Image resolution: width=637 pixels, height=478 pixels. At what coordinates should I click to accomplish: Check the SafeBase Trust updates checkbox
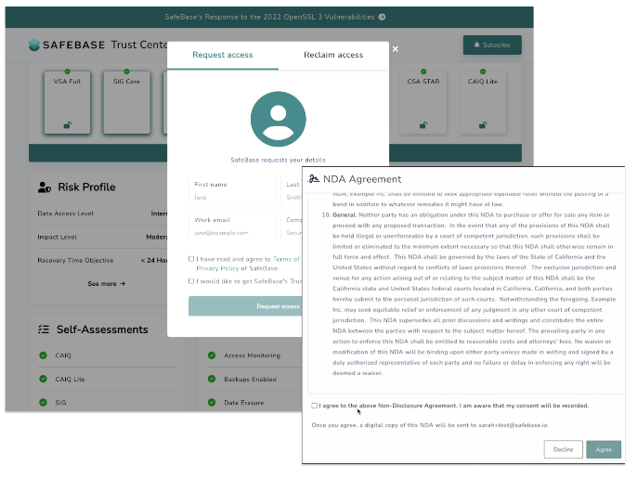pos(191,281)
